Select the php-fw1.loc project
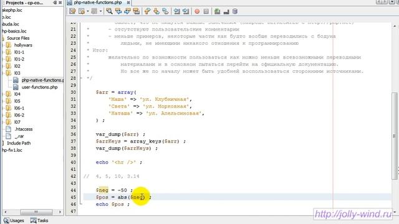 coord(12,150)
